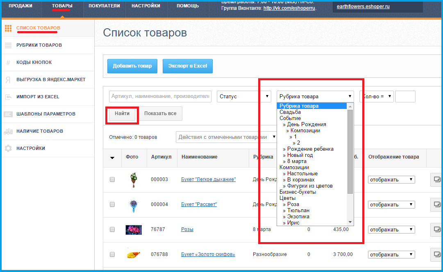Open the Букет «Золото скифов» product link

208,254
